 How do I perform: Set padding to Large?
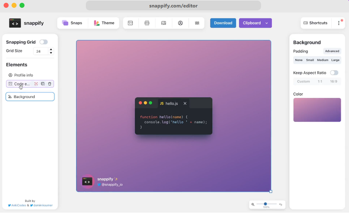pyautogui.click(x=335, y=60)
